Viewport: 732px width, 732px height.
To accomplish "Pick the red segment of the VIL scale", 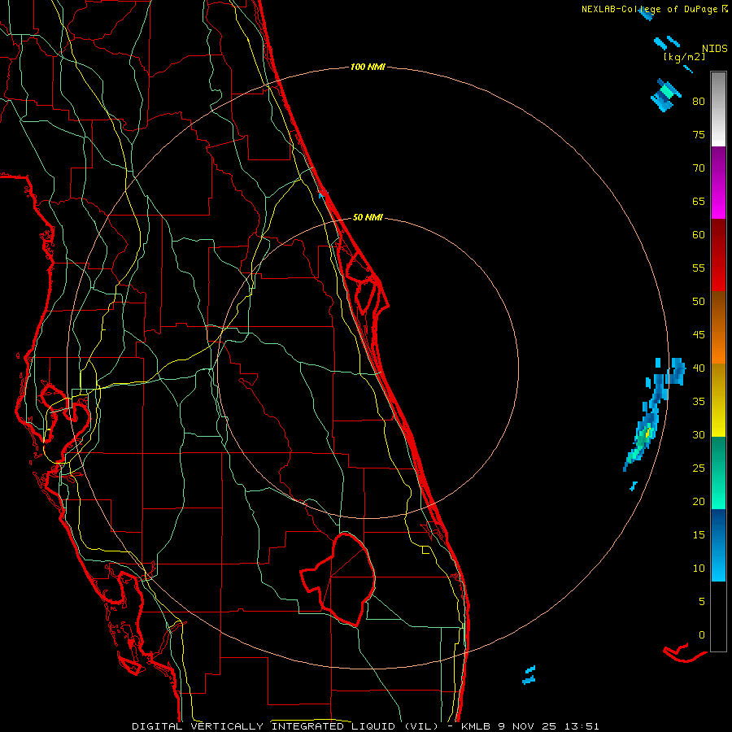I will pos(718,255).
